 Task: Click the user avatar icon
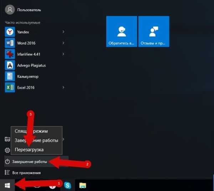[10, 10]
